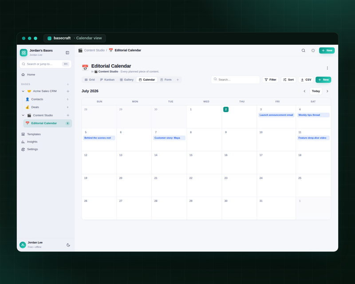The width and height of the screenshot is (355, 284).
Task: Click the calendar emoji icon beside title
Action: pyautogui.click(x=85, y=68)
